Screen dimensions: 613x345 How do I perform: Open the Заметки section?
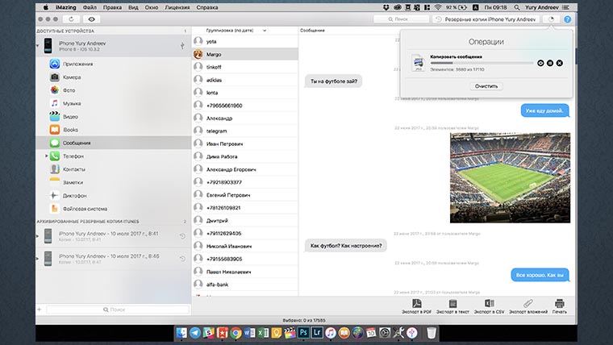click(114, 182)
